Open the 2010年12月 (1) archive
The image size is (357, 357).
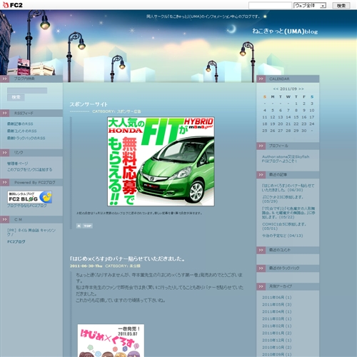click(277, 341)
